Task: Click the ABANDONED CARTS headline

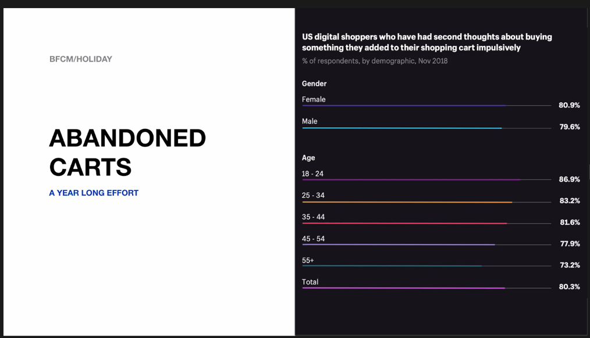Action: tap(127, 153)
